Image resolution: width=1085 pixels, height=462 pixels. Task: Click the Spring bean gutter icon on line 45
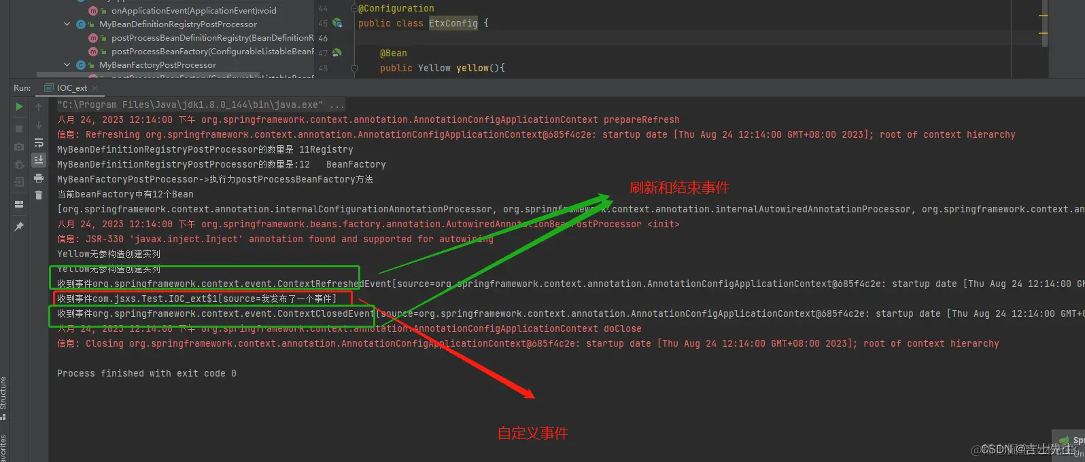[337, 23]
